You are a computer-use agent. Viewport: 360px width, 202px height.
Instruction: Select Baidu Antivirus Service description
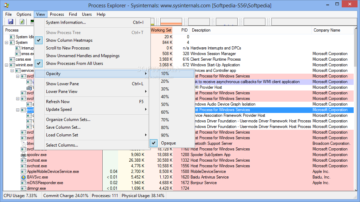pos(210,177)
